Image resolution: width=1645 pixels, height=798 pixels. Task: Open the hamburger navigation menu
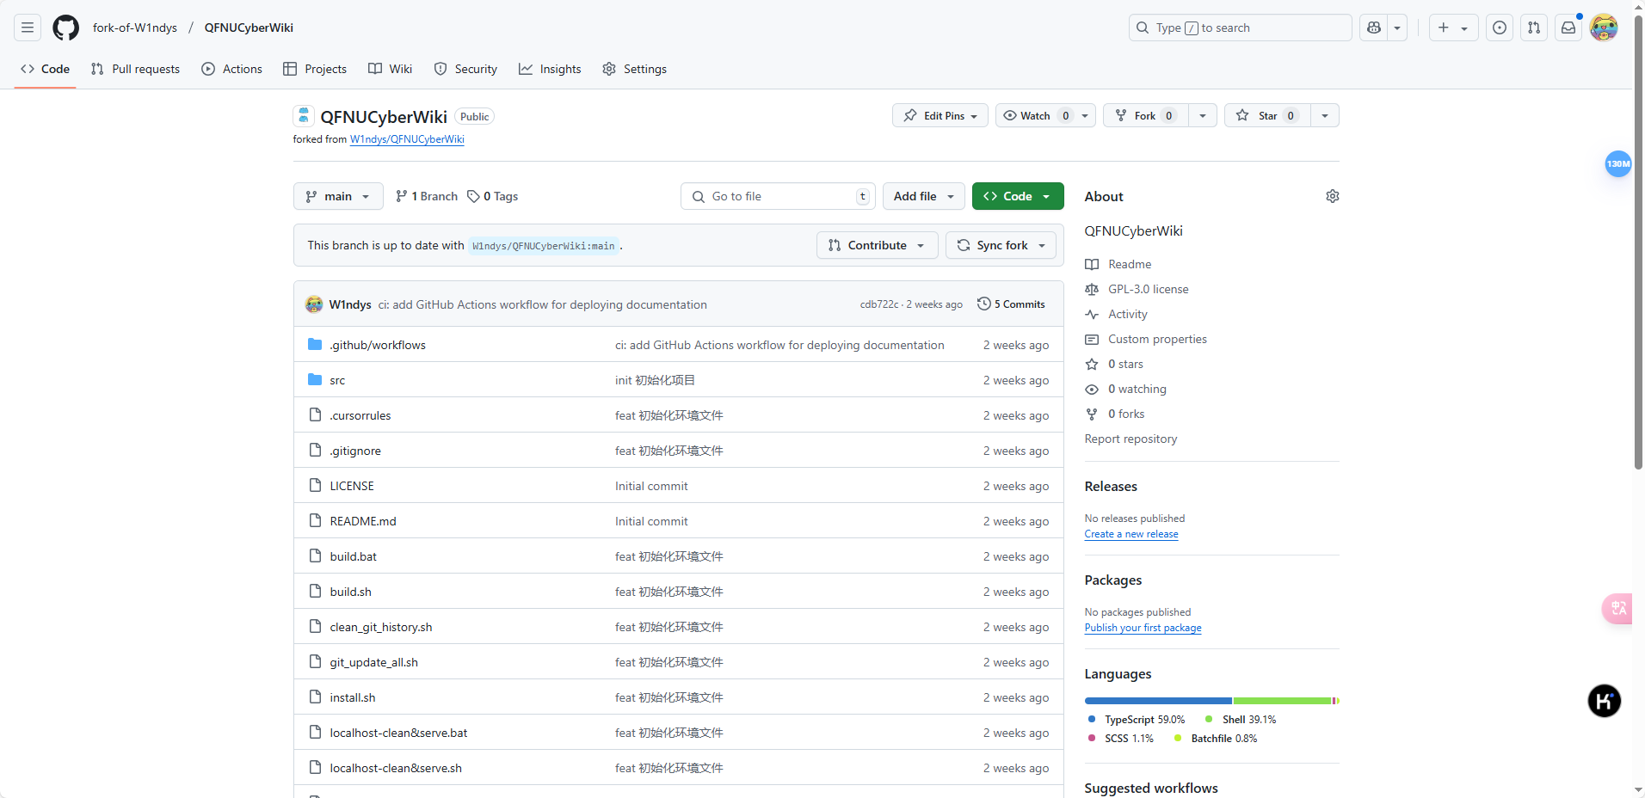(x=28, y=28)
